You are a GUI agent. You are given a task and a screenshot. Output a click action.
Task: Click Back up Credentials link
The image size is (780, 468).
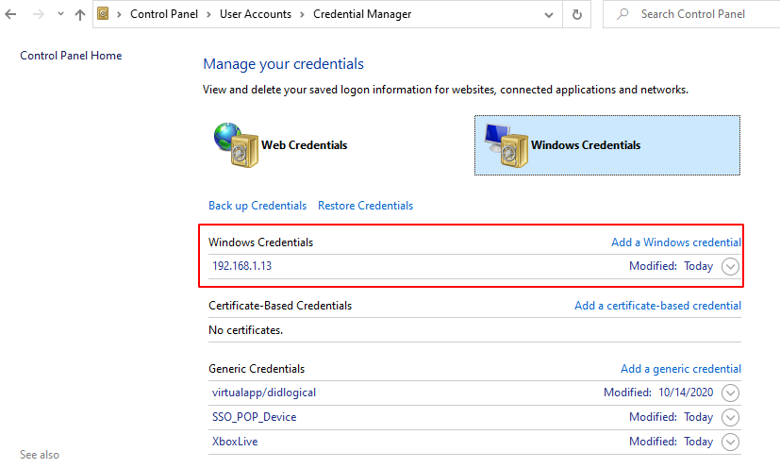257,206
